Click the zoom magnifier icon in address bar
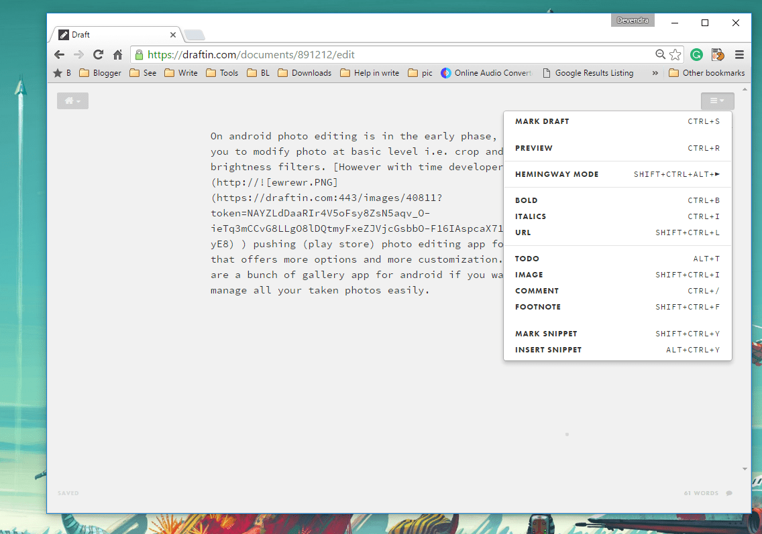The image size is (762, 534). (x=661, y=55)
